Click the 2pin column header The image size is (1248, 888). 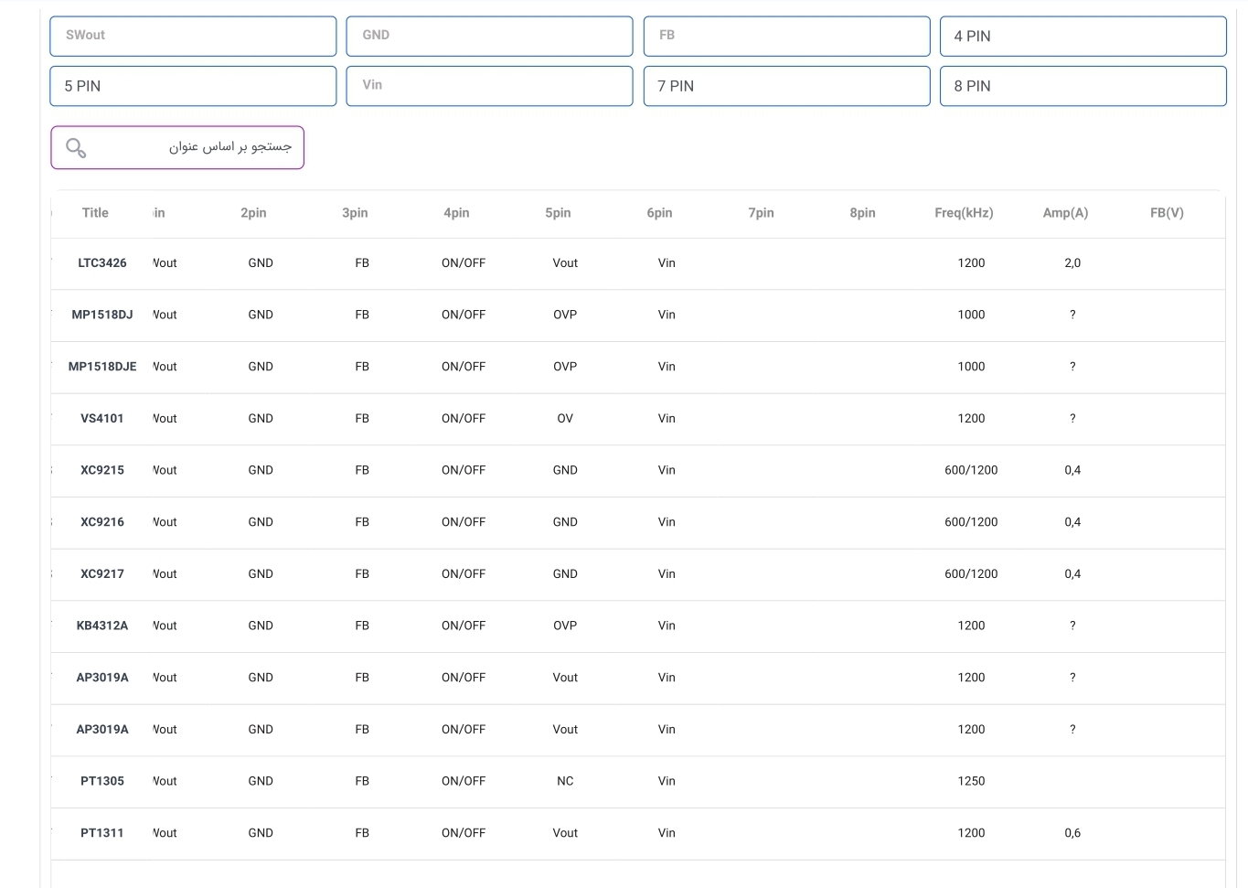tap(253, 213)
